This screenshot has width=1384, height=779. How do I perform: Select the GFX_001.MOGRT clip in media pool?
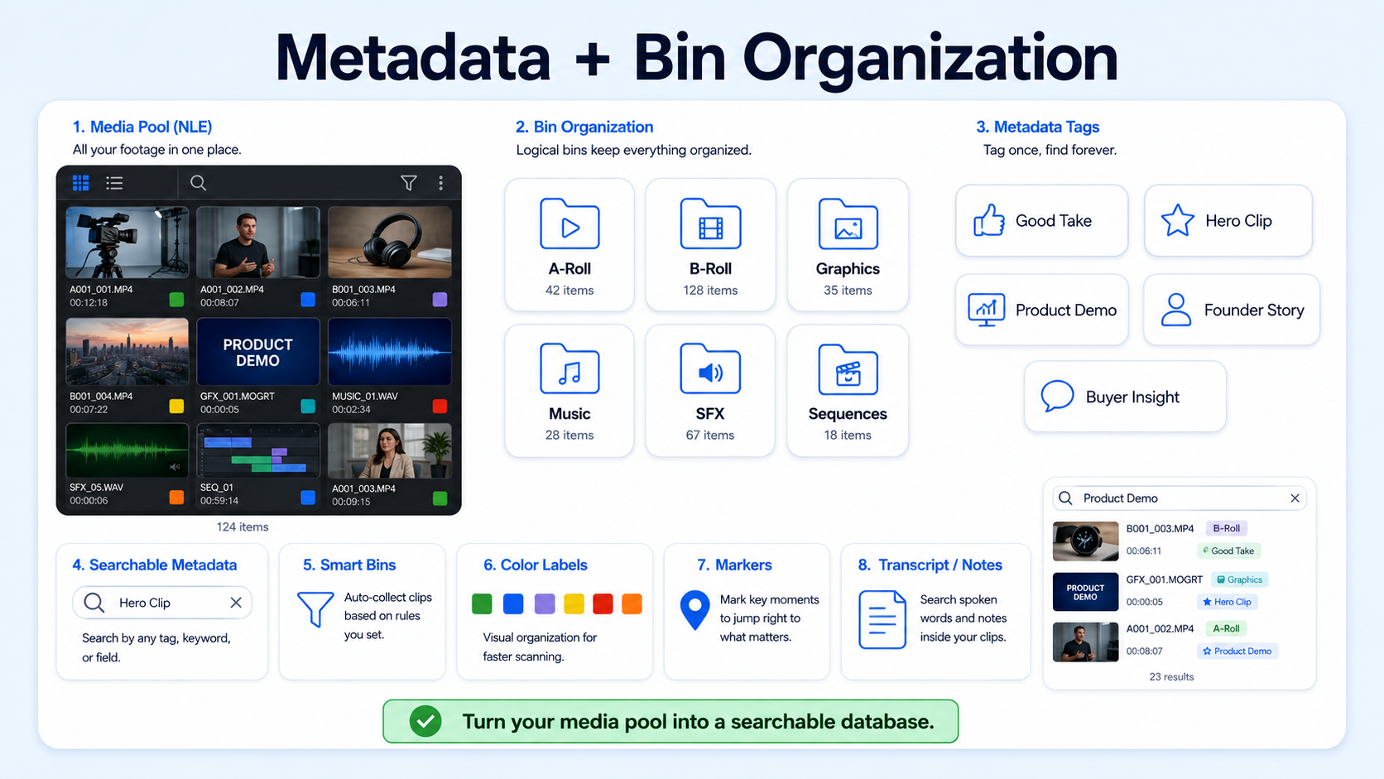(258, 352)
